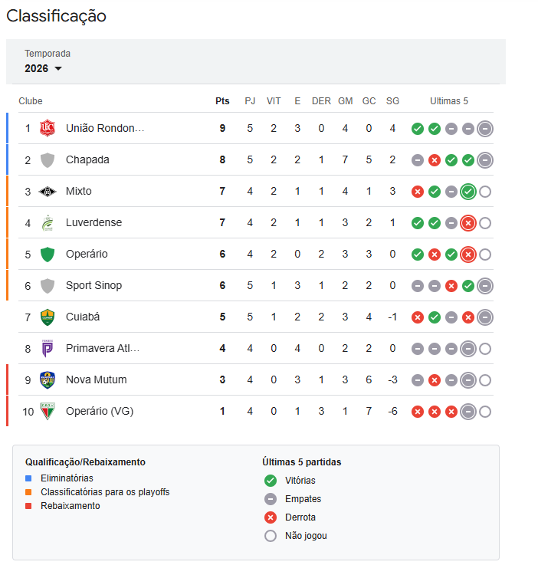Click the União Rondonópolis club crest
This screenshot has width=538, height=588.
48,128
